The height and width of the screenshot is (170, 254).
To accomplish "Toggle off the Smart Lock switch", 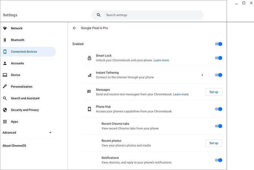I will (x=218, y=58).
